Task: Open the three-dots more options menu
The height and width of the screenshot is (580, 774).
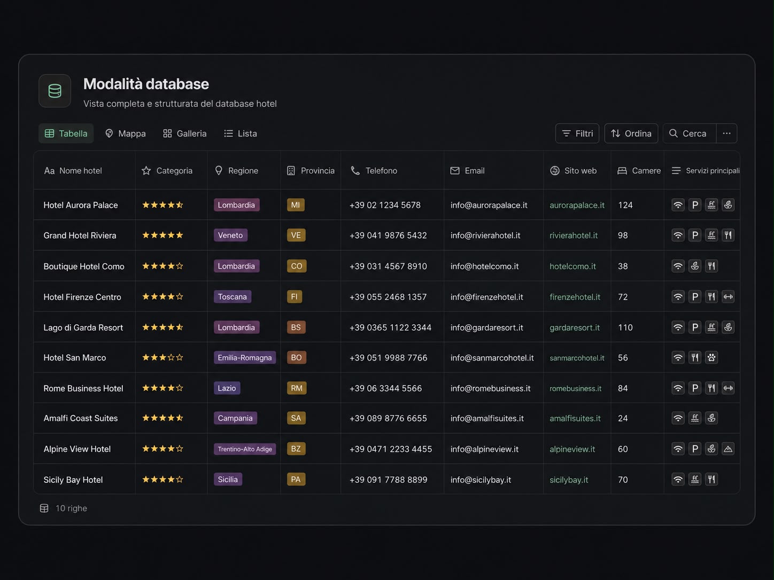Action: pos(726,134)
